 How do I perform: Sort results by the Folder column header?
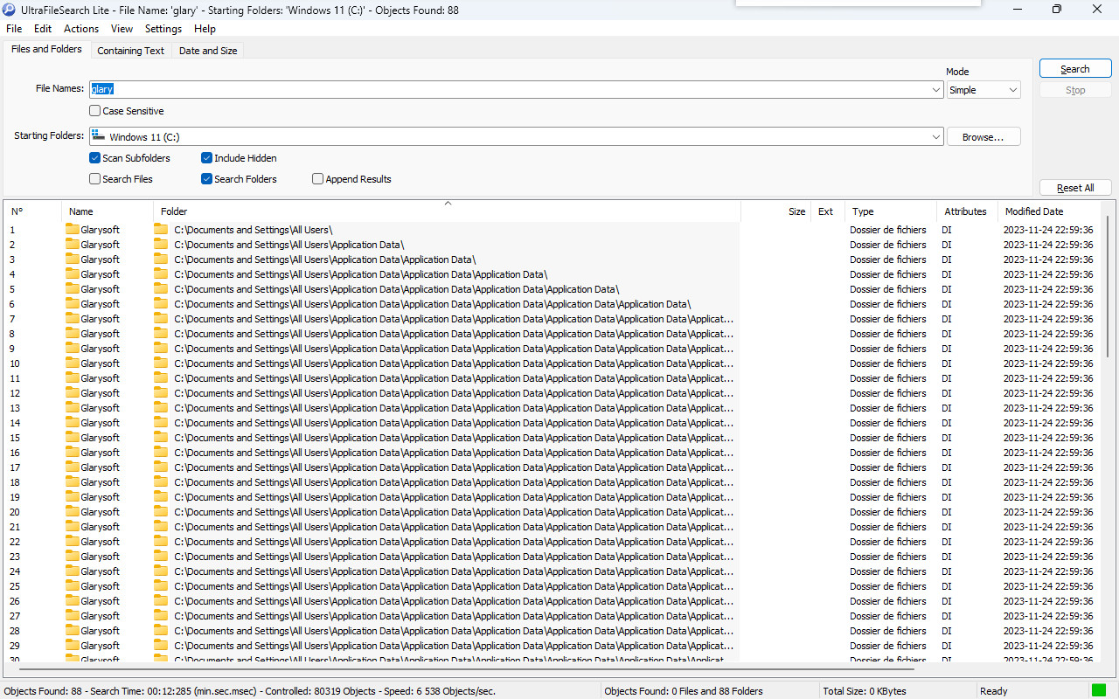[x=447, y=211]
